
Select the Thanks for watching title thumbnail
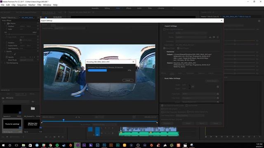point(12,124)
